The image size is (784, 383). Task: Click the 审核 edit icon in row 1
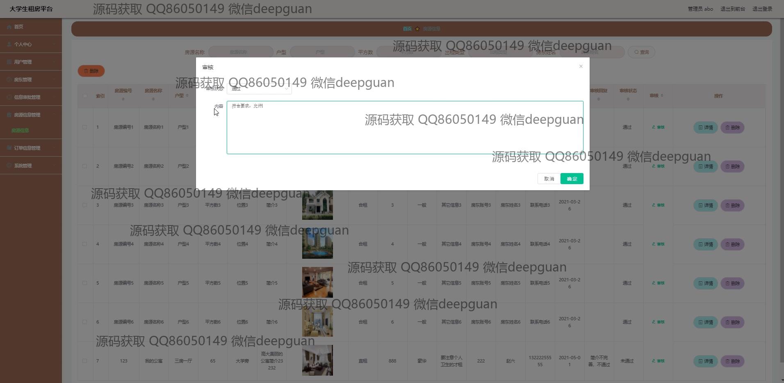point(658,127)
